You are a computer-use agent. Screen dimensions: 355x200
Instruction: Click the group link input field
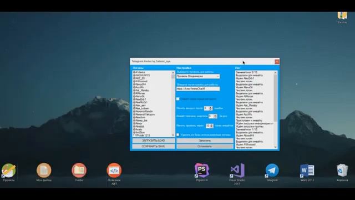(x=198, y=89)
